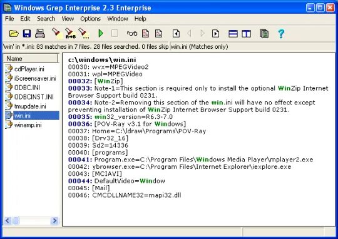Maximize the Windows Grep window
Screen dimensions: 338x239
(x=320, y=8)
